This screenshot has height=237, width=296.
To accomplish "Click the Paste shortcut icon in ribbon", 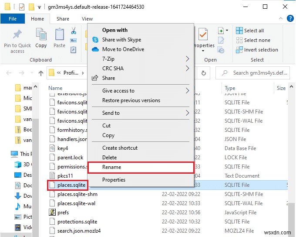I will (x=74, y=50).
